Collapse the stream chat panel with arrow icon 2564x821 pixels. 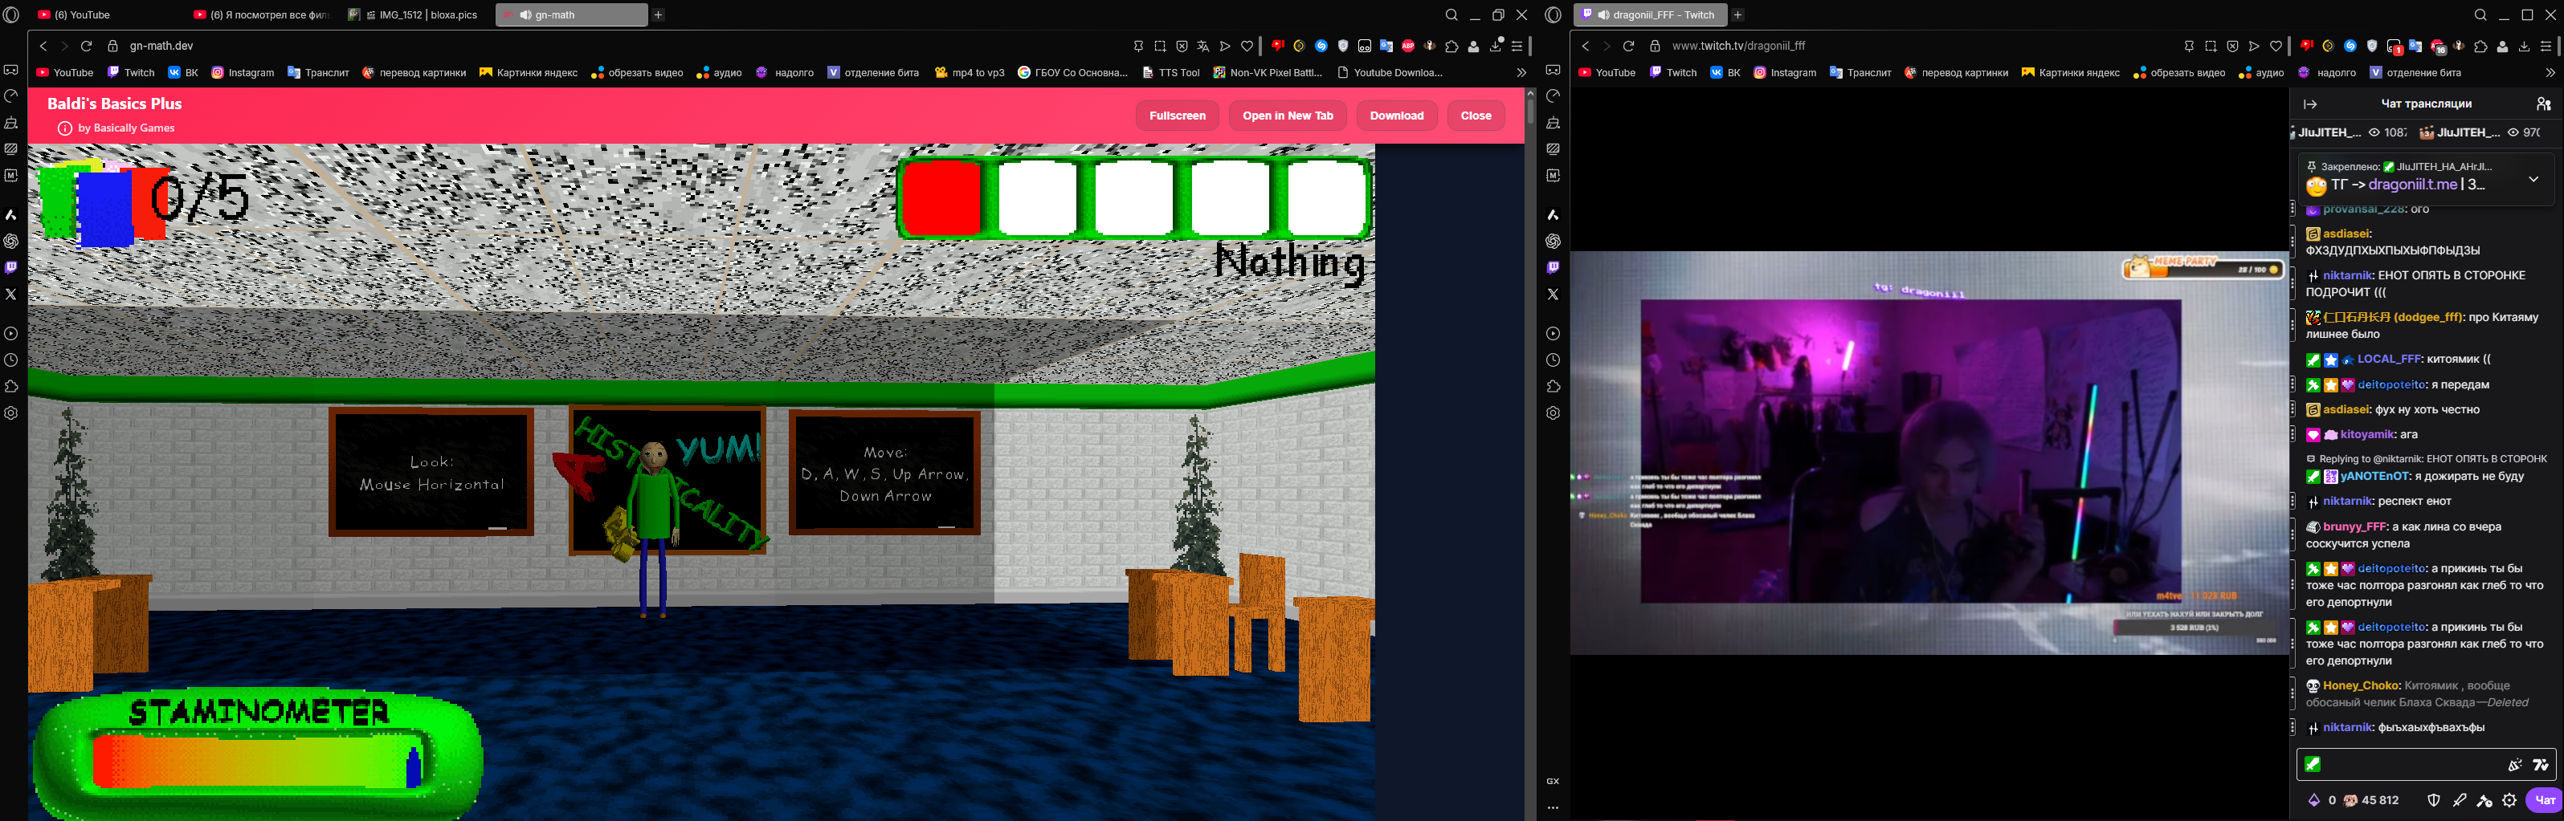(x=2310, y=104)
